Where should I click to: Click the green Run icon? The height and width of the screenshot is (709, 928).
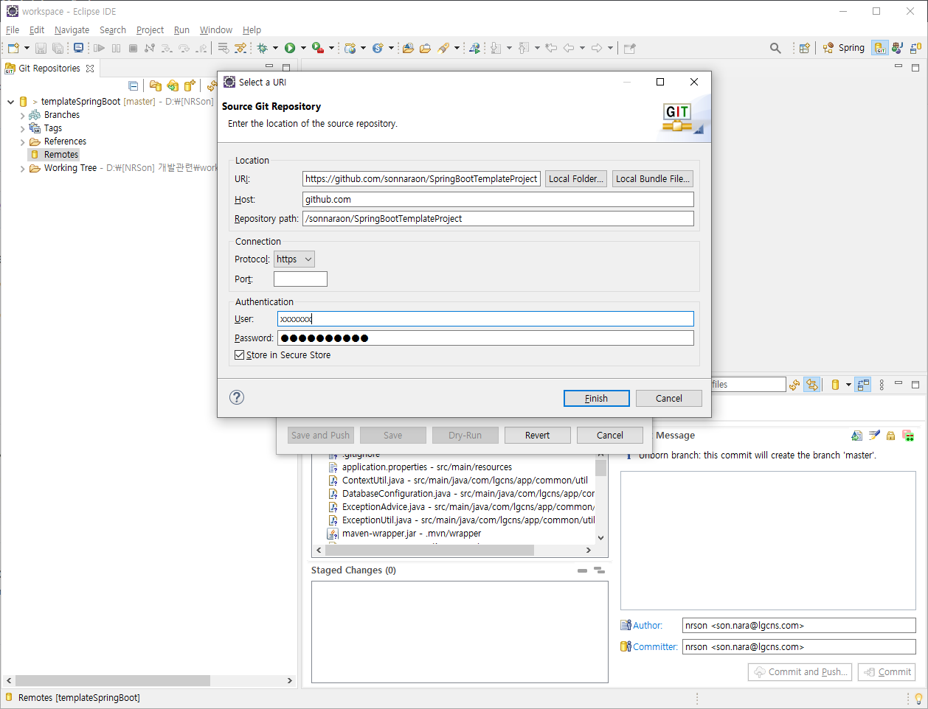[290, 48]
